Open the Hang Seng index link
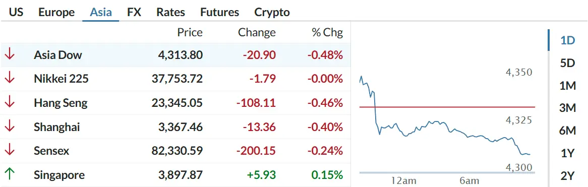Screen dimensions: 588x187 click(61, 103)
